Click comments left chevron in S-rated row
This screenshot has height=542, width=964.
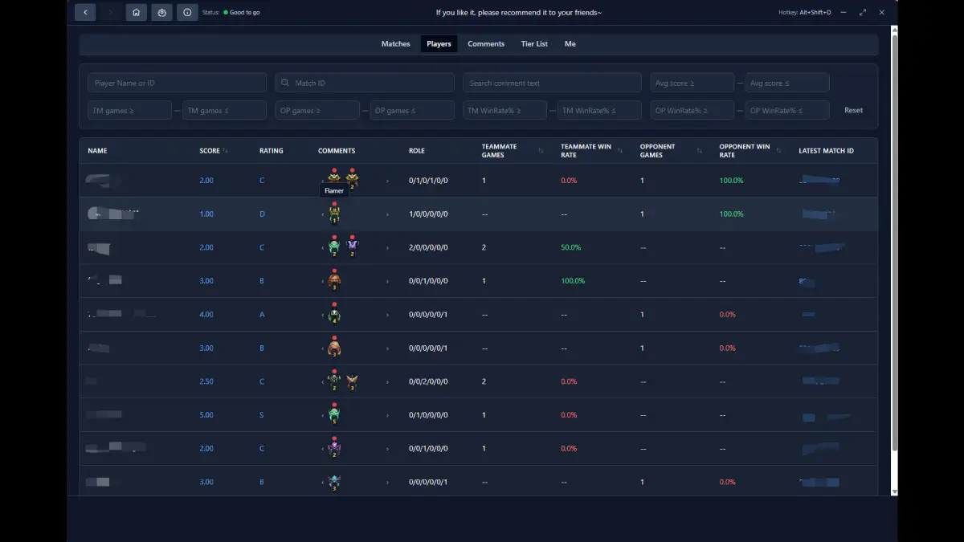pyautogui.click(x=323, y=416)
